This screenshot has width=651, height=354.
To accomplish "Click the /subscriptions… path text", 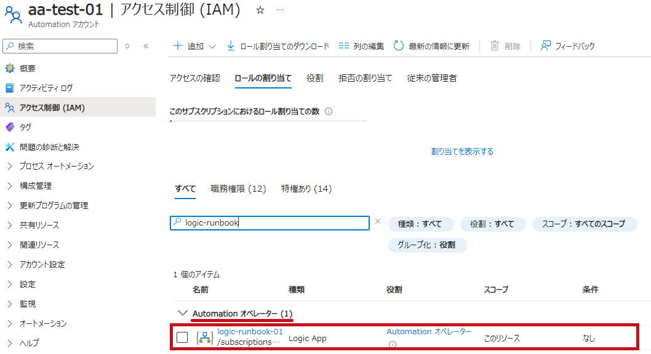I will tap(249, 342).
